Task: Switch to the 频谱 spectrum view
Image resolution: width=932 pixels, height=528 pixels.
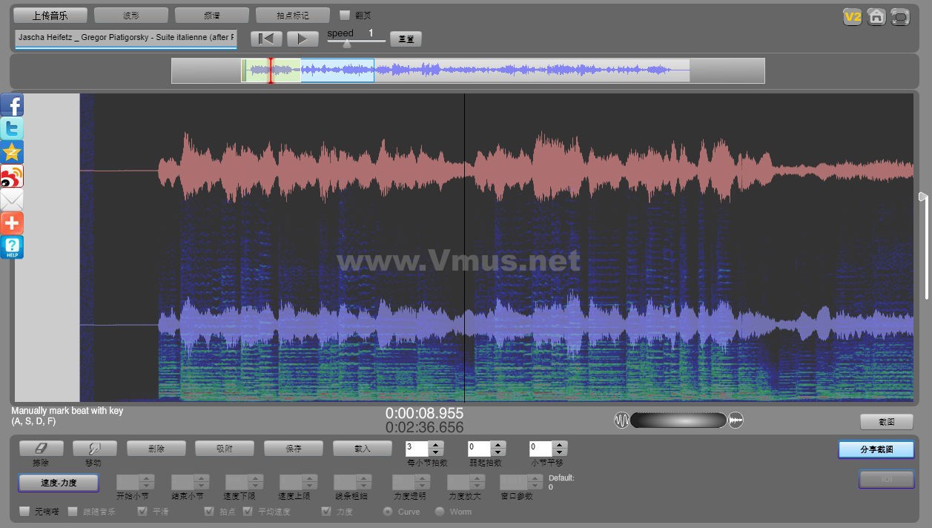Action: 211,16
